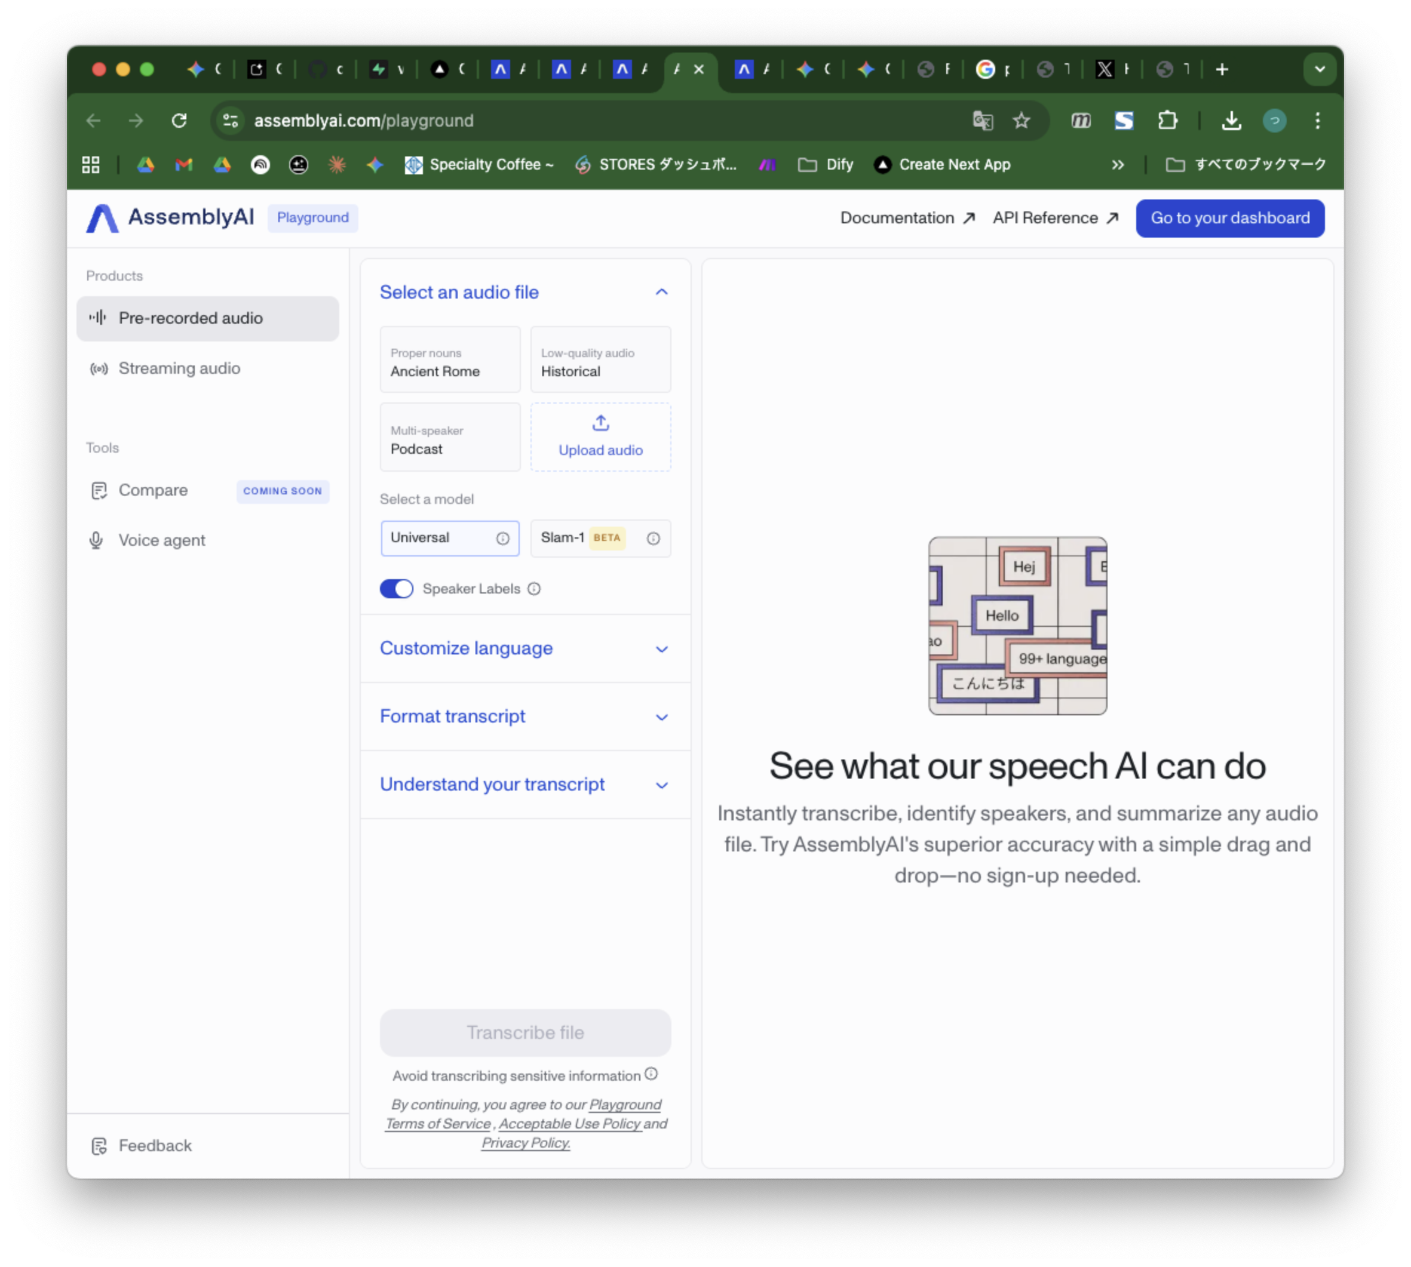
Task: Click the languages illustration image
Action: 1017,625
